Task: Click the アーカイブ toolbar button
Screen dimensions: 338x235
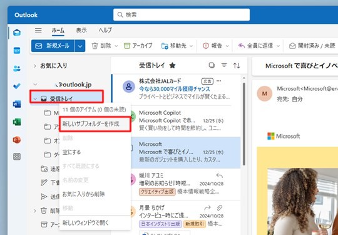Action: 138,46
